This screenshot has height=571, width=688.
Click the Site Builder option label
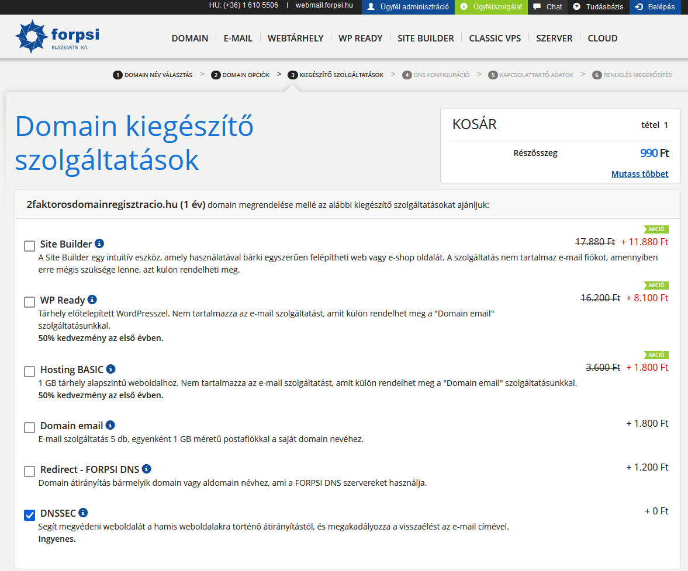tap(66, 244)
